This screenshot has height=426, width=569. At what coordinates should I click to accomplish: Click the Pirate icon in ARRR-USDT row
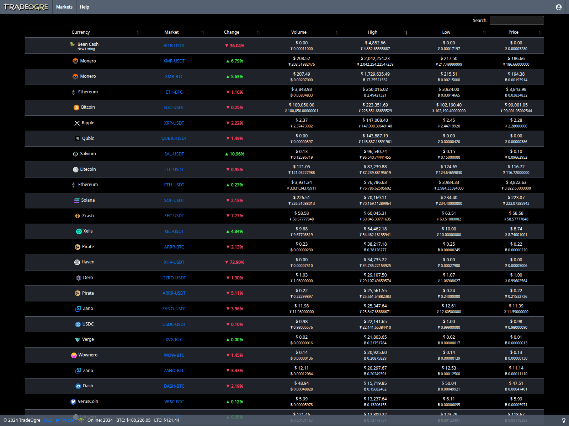click(78, 293)
